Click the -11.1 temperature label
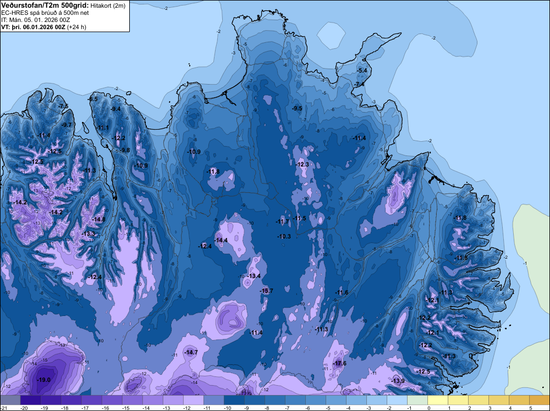Viewport: 550px width, 411px height. tap(103, 127)
